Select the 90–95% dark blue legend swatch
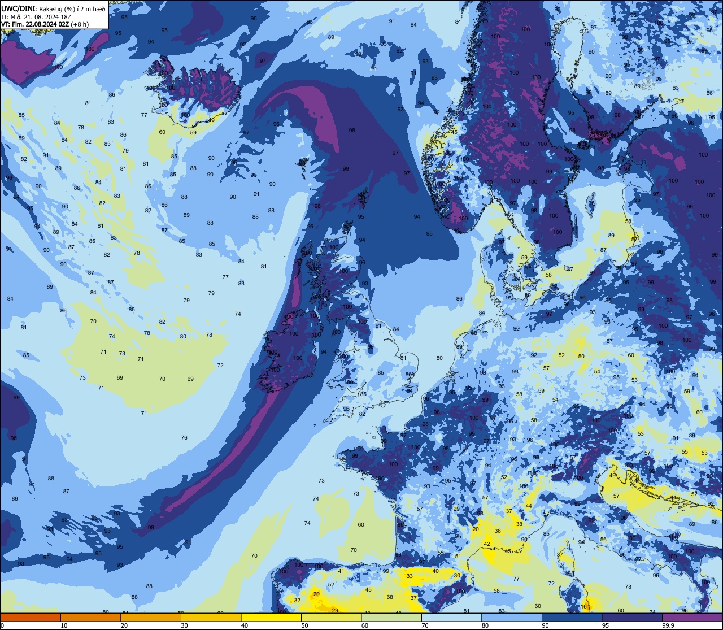Screen dimensions: 723x630 (x=572, y=617)
